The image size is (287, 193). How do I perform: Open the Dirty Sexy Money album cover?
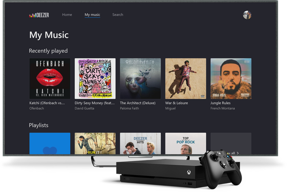coord(95,79)
